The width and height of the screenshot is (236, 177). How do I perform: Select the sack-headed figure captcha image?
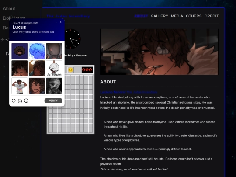pos(54,51)
